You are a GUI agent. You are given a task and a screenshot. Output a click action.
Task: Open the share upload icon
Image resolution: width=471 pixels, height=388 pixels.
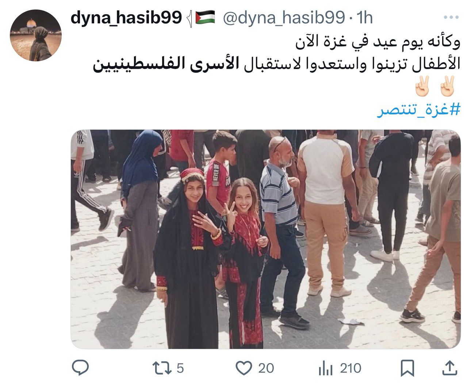click(x=449, y=368)
